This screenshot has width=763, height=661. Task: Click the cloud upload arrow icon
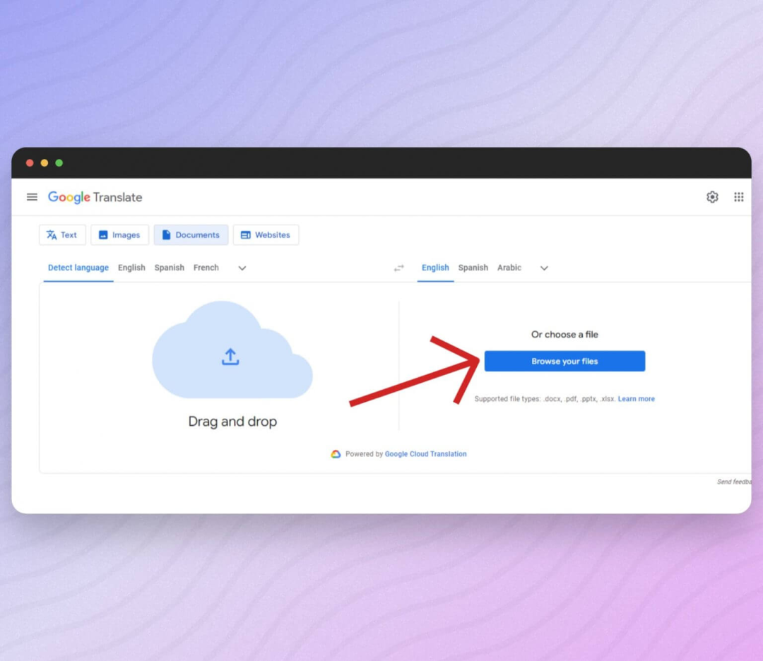(230, 357)
